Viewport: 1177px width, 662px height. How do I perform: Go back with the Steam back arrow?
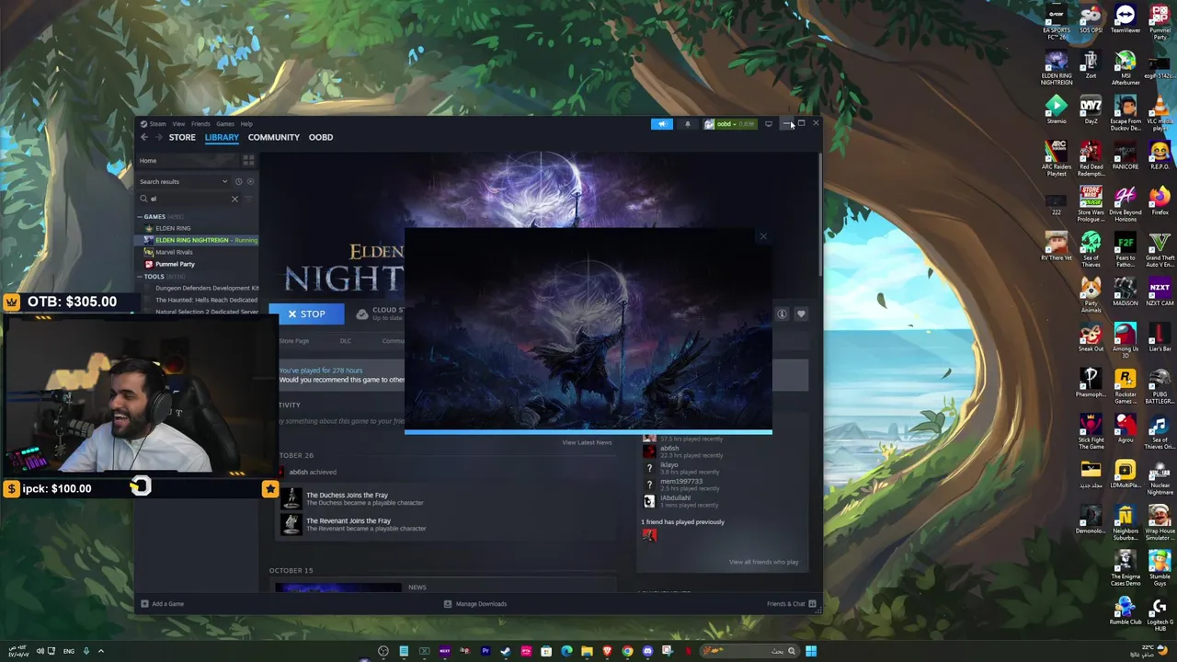click(144, 137)
